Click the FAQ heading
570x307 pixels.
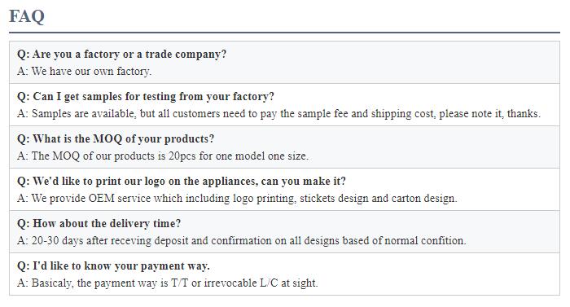tap(27, 16)
